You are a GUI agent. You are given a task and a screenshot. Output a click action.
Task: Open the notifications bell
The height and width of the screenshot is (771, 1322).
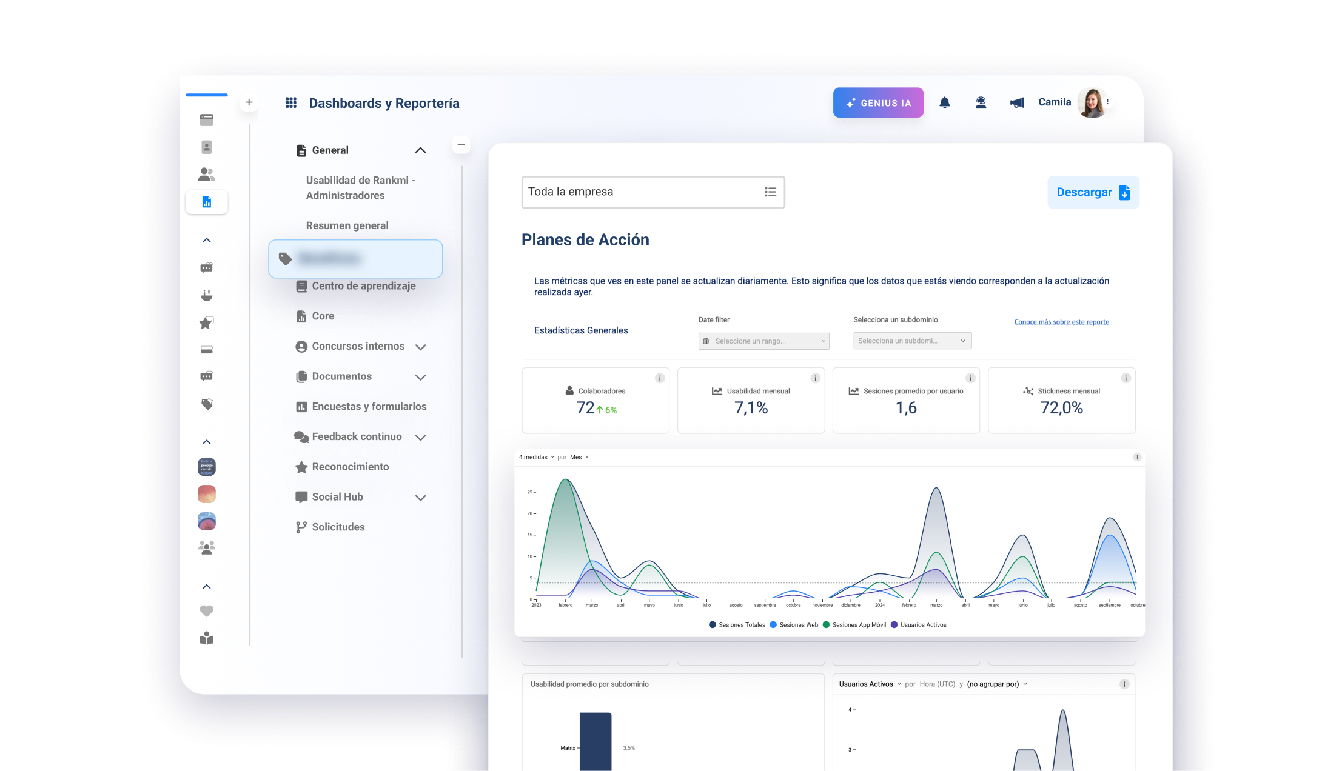[944, 102]
